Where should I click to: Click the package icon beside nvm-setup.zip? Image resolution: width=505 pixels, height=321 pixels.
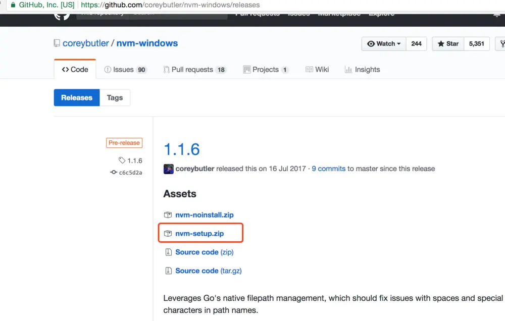tap(168, 233)
